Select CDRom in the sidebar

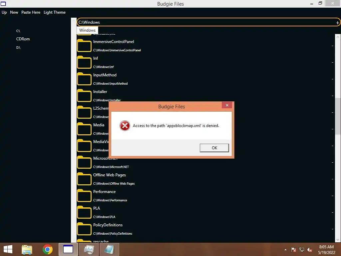(x=23, y=39)
